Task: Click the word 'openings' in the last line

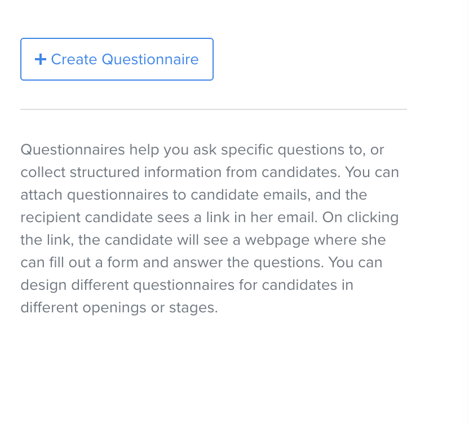Action: tap(114, 308)
